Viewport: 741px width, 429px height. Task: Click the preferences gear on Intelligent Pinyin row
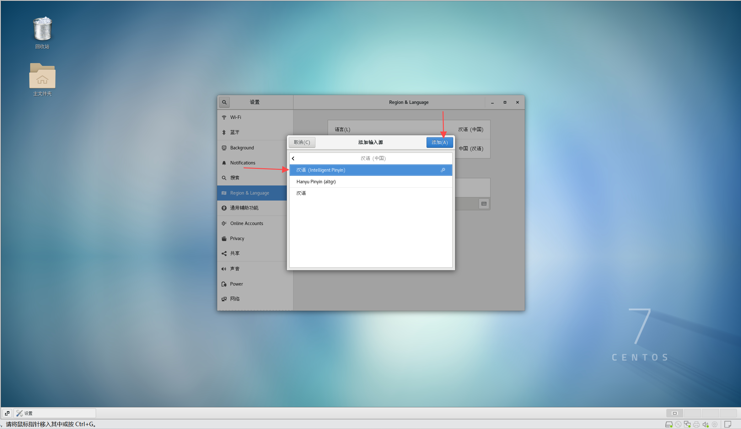(x=443, y=170)
